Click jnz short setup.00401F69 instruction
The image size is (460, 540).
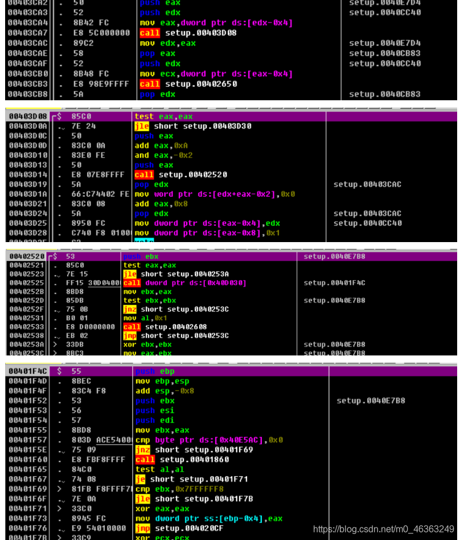pyautogui.click(x=194, y=450)
